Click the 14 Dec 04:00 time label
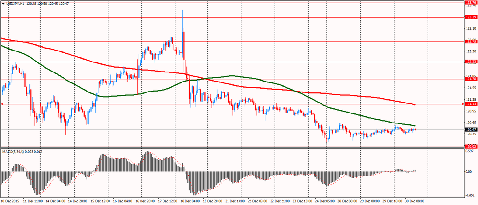The width and height of the screenshot is (478, 205). pos(54,201)
